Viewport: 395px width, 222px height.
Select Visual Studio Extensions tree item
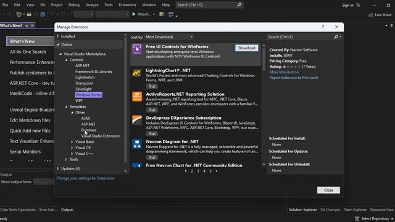tap(101, 136)
